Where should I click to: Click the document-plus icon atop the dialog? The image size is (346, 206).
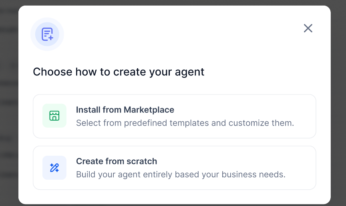click(x=47, y=34)
